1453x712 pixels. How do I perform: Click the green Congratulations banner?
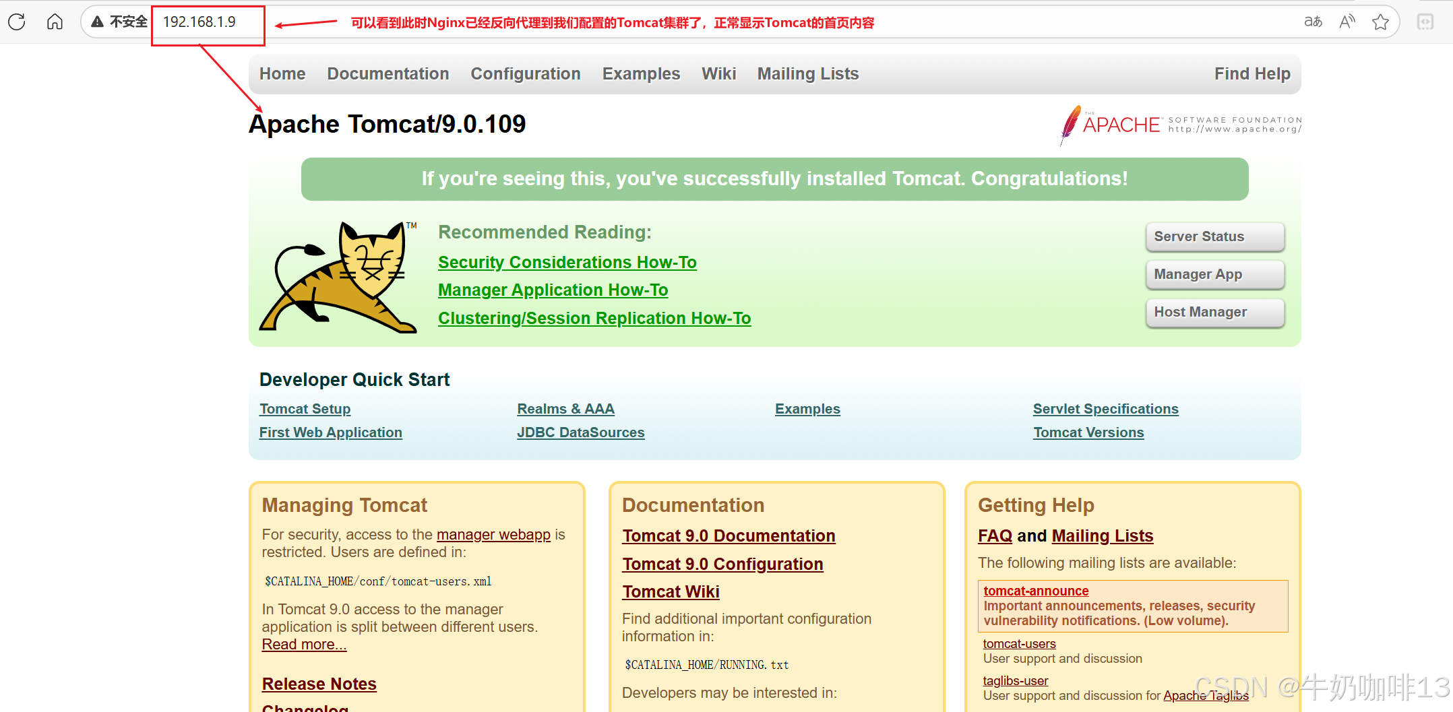(775, 179)
